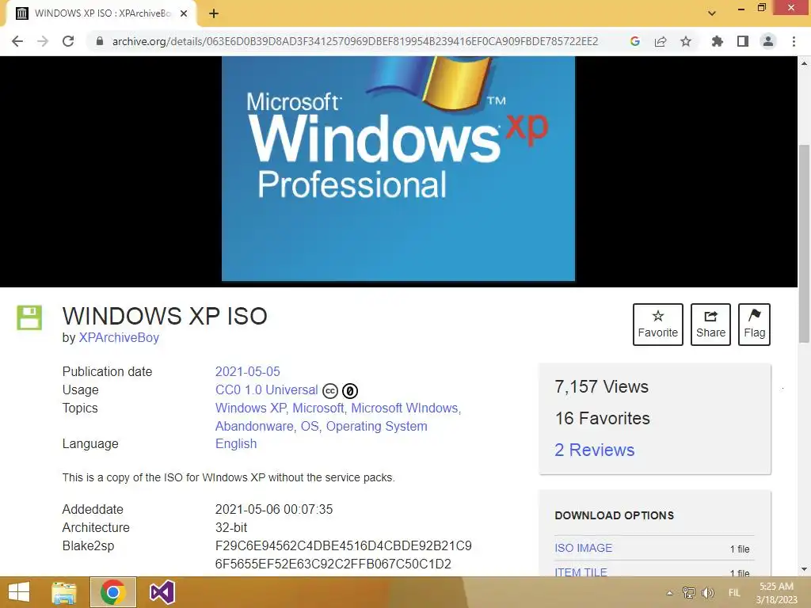Click the Creative Commons CC icon
This screenshot has width=811, height=608.
330,391
